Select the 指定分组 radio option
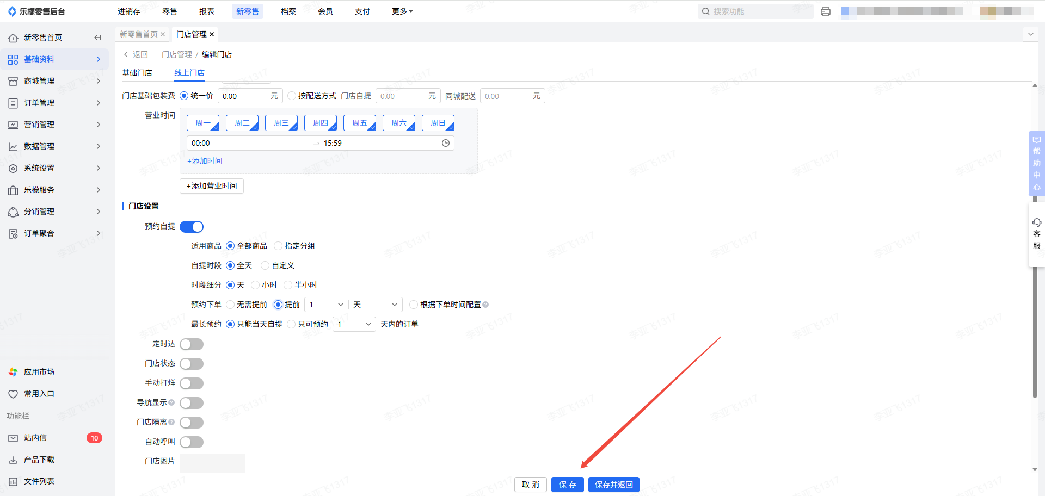 click(278, 246)
